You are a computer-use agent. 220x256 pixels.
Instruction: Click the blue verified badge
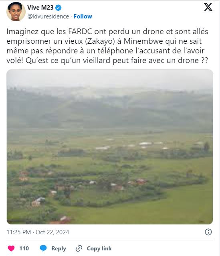[x=58, y=8]
